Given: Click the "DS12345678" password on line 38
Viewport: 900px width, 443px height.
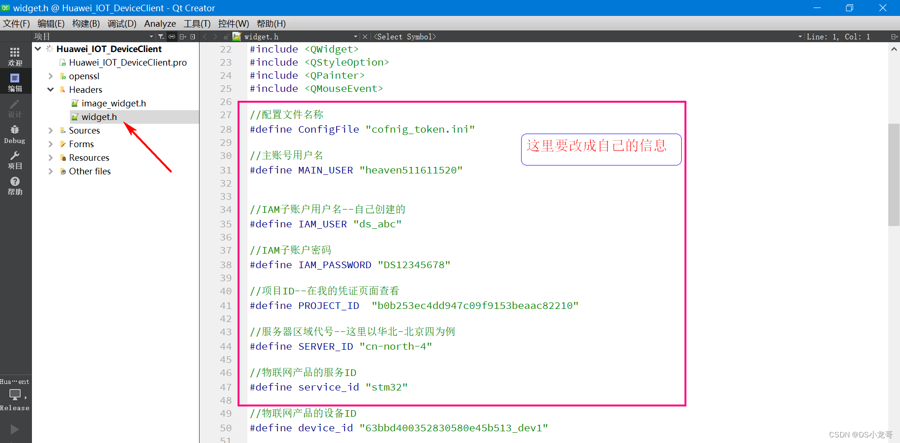Looking at the screenshot, I should pos(414,265).
